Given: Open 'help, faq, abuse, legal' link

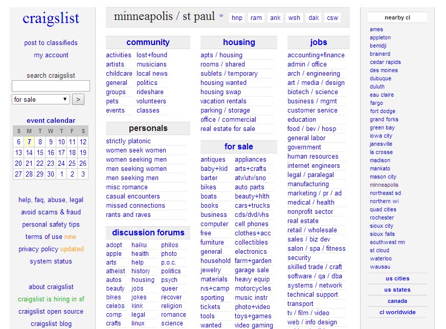Looking at the screenshot, I should pyautogui.click(x=51, y=200).
